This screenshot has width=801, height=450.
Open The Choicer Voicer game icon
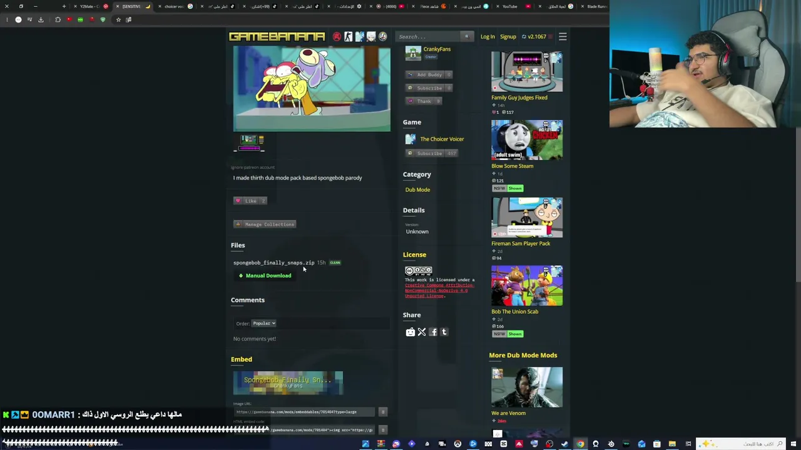pyautogui.click(x=411, y=139)
